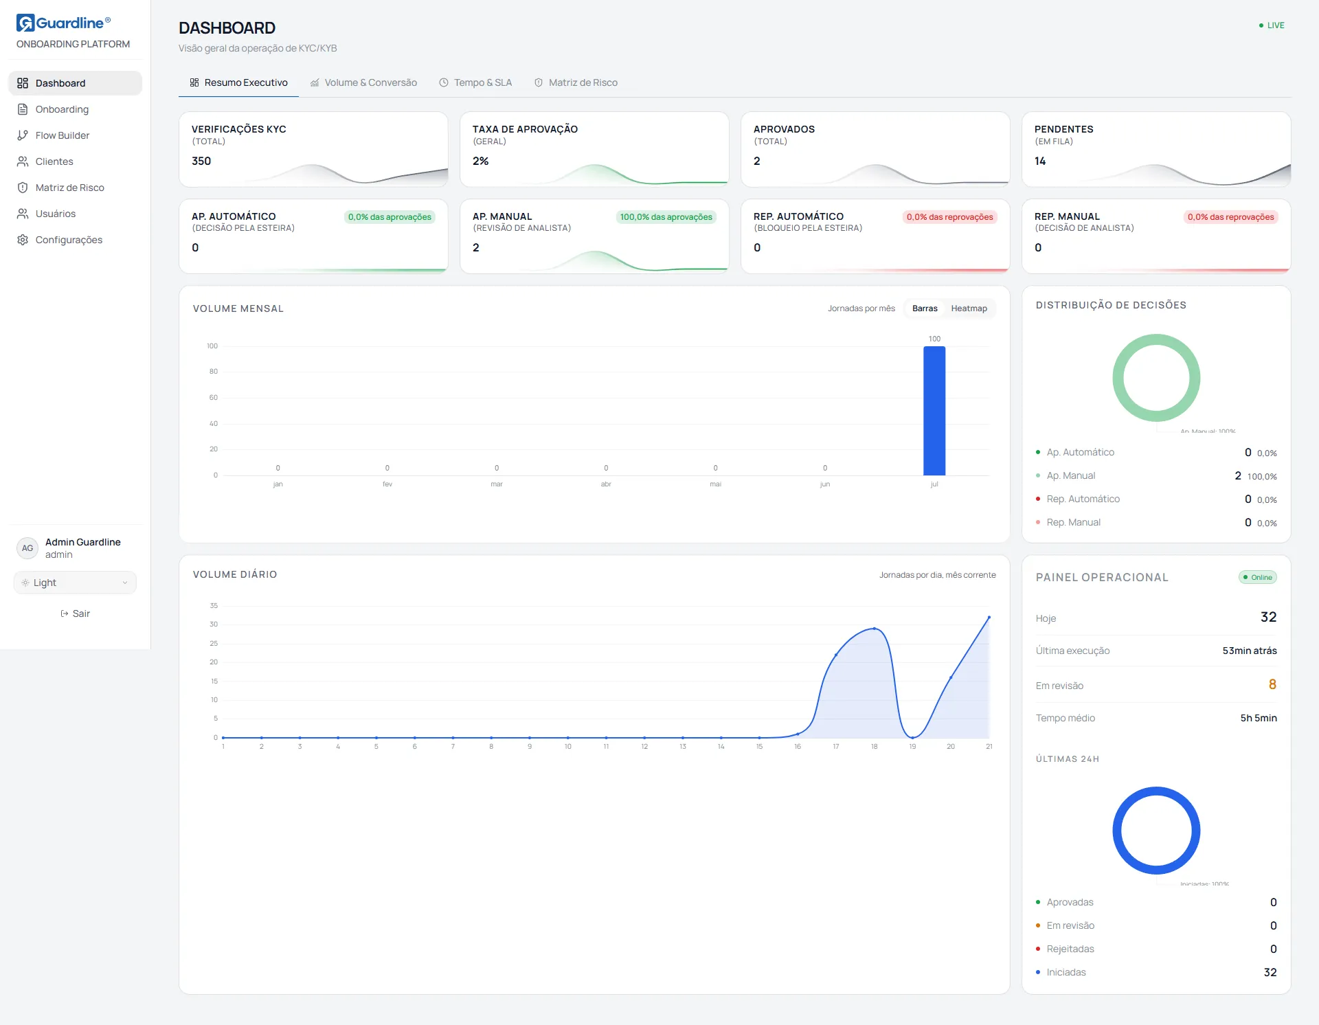This screenshot has height=1025, width=1319.
Task: Click the sun icon in theme selector
Action: coord(25,583)
